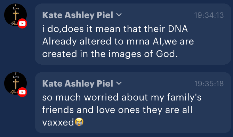Select the line 'friends and love ones they are all'

117,110
